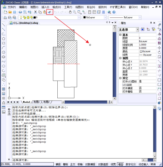
Task: Toggle the 对象追踪 object tracking
Action: click(x=103, y=164)
